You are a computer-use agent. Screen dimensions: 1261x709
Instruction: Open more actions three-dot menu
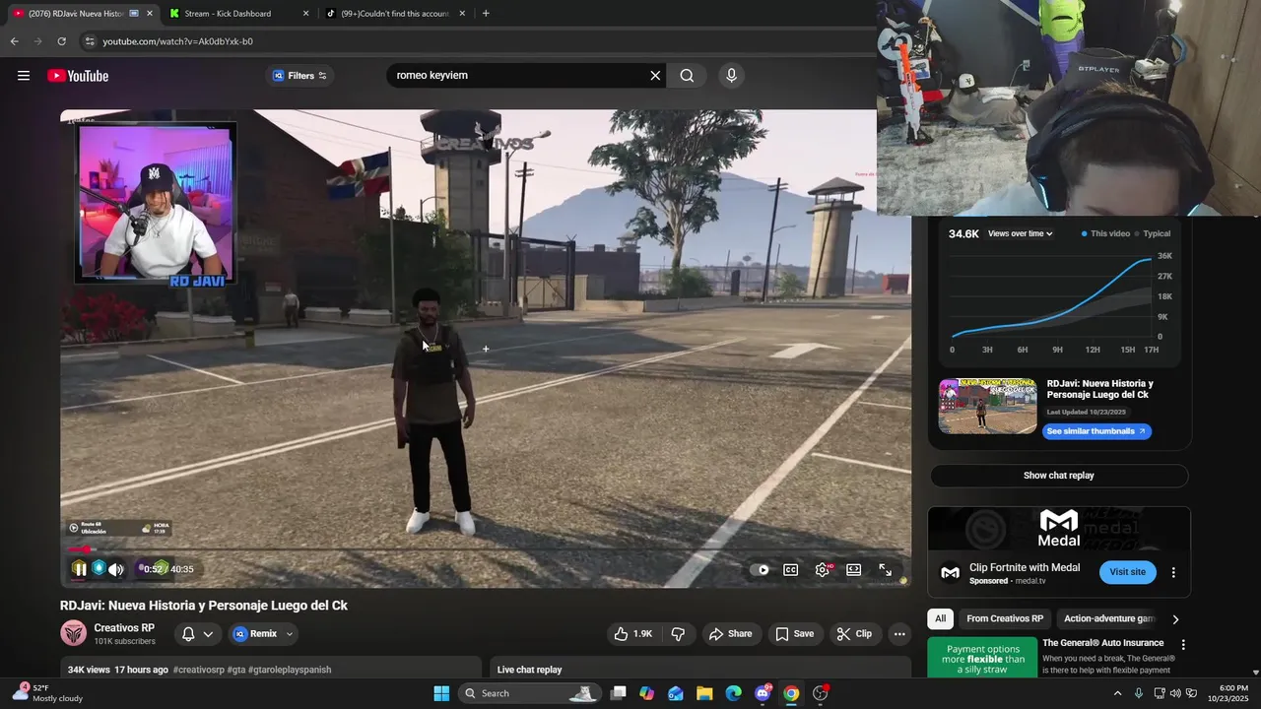pos(899,634)
